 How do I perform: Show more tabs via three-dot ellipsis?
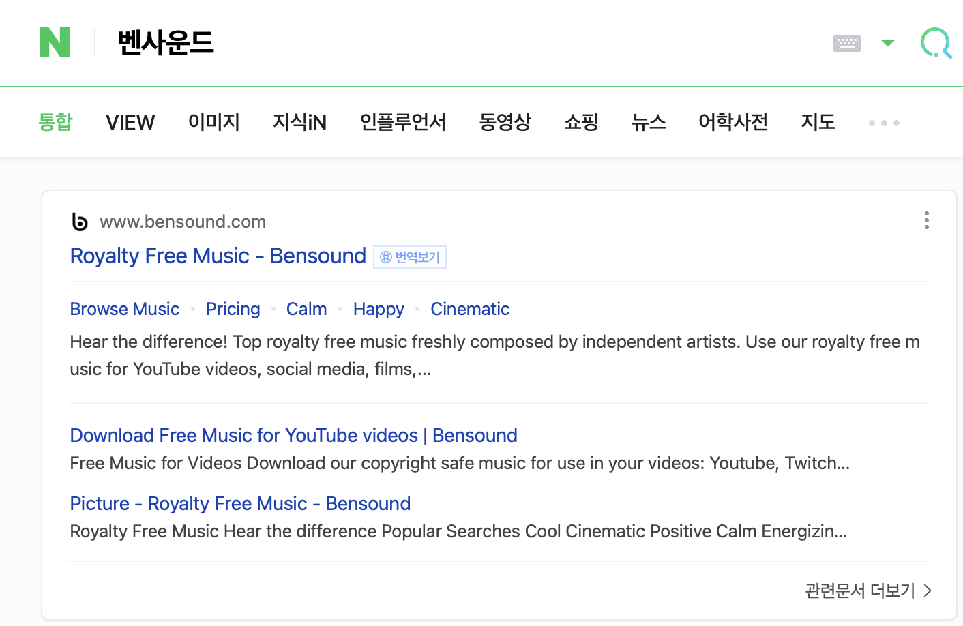point(884,123)
